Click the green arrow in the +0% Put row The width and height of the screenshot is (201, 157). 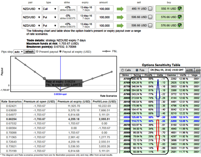pos(120,26)
